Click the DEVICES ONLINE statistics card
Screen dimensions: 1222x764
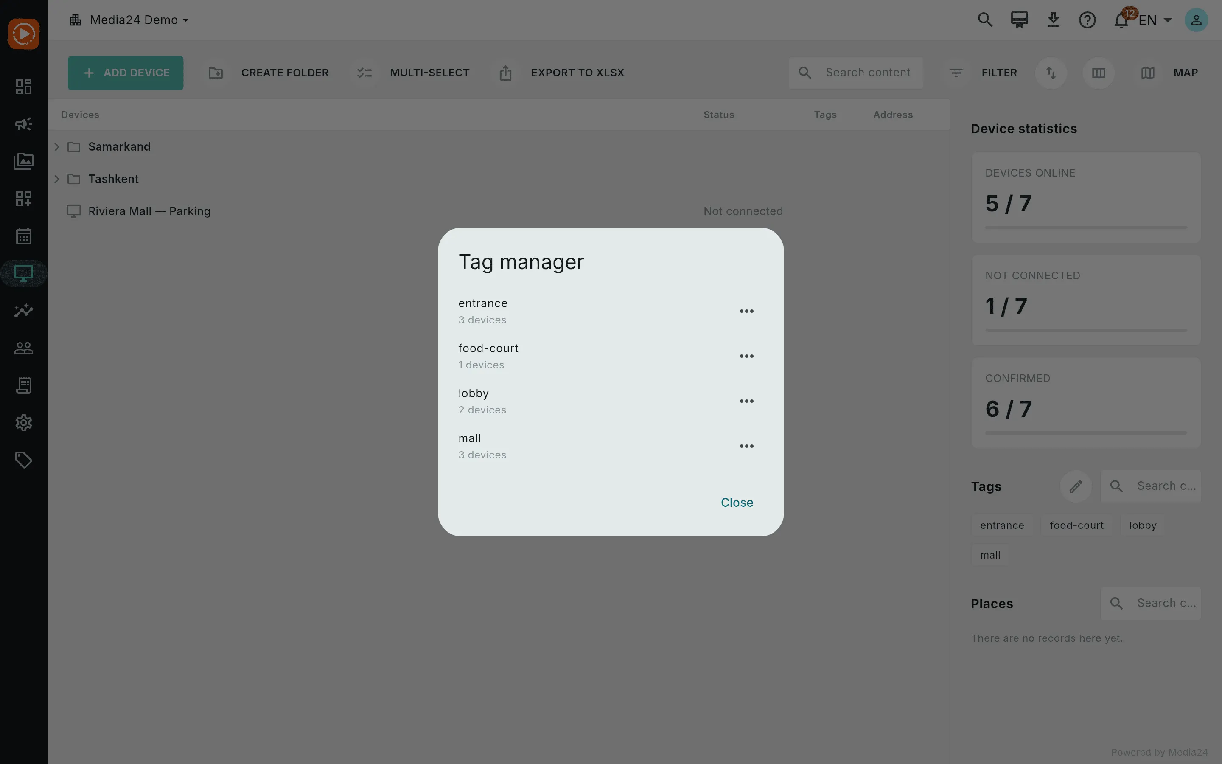click(x=1086, y=197)
